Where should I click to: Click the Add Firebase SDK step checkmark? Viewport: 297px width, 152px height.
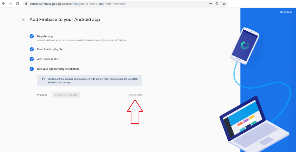[x=32, y=59]
